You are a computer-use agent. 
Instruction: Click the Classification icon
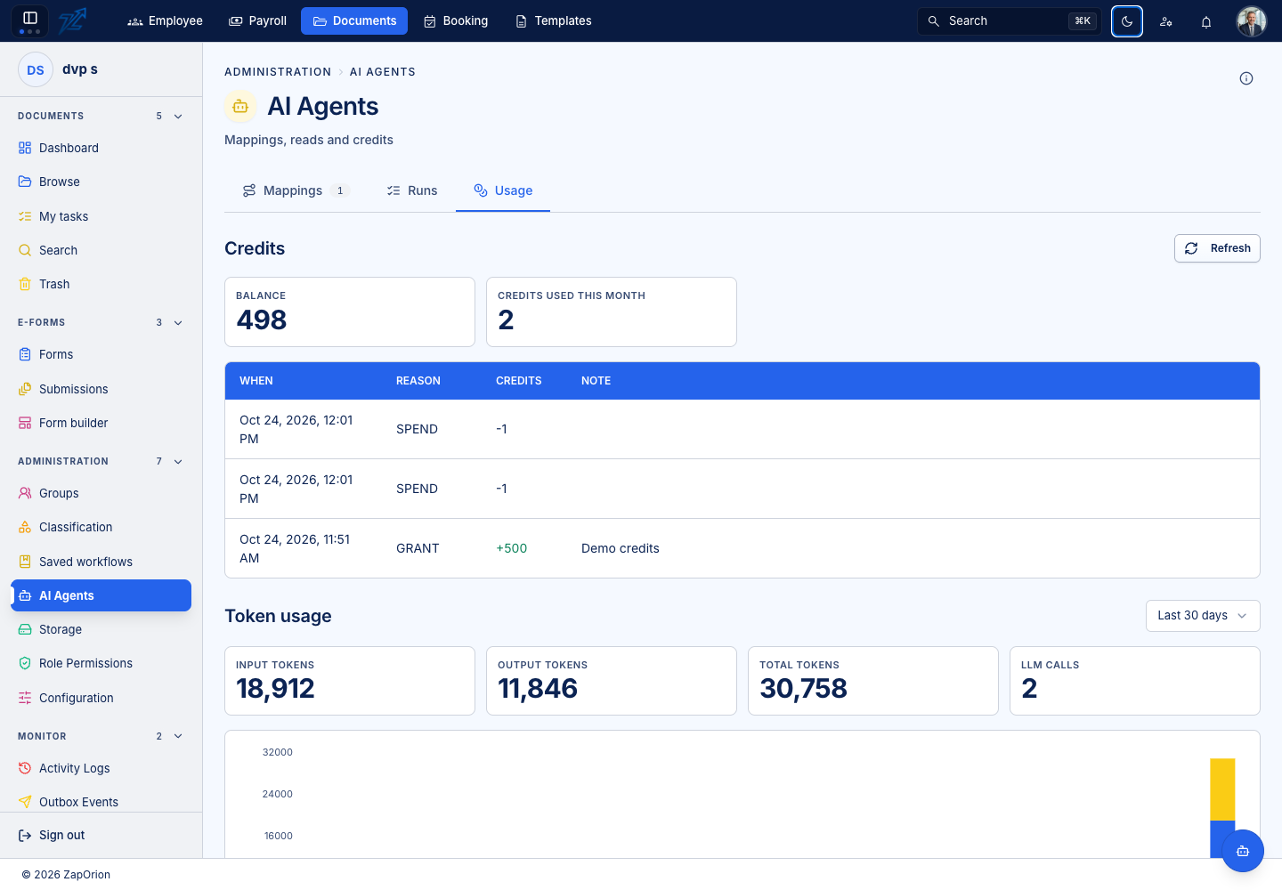click(25, 527)
